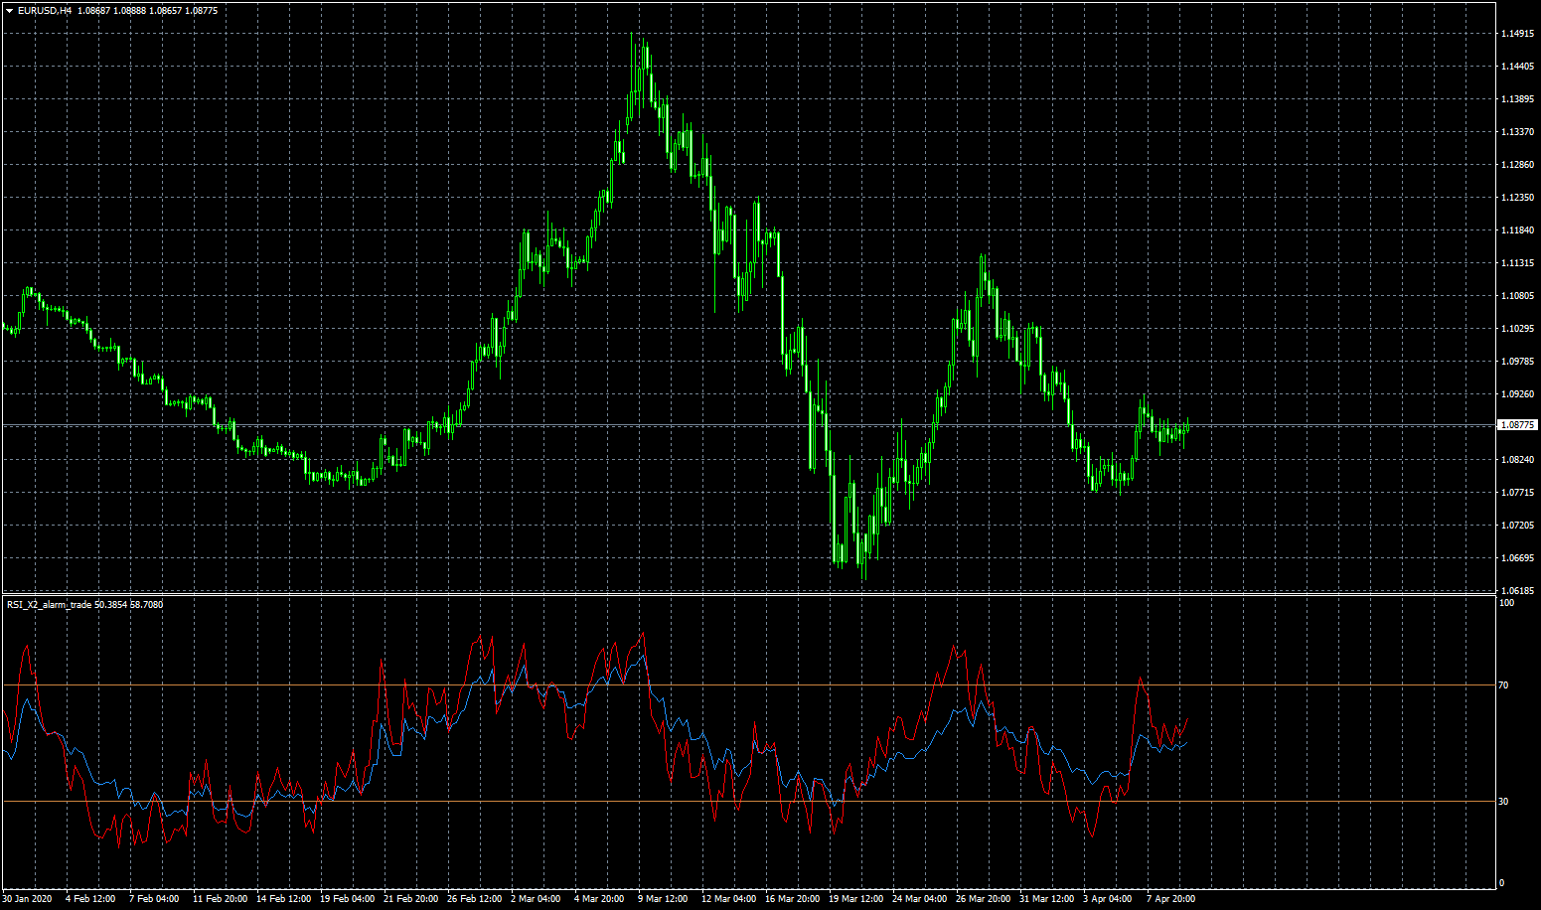Click the RSI scale value 0
This screenshot has width=1541, height=910.
(1501, 883)
